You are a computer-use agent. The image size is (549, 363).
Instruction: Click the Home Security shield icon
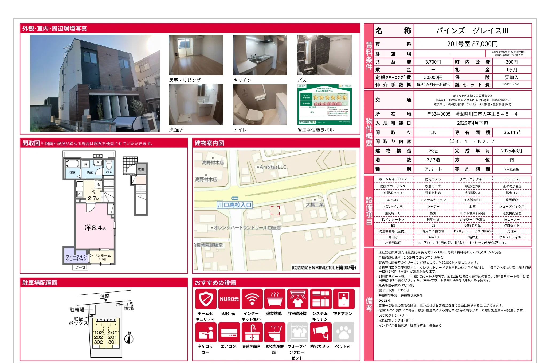(x=206, y=299)
